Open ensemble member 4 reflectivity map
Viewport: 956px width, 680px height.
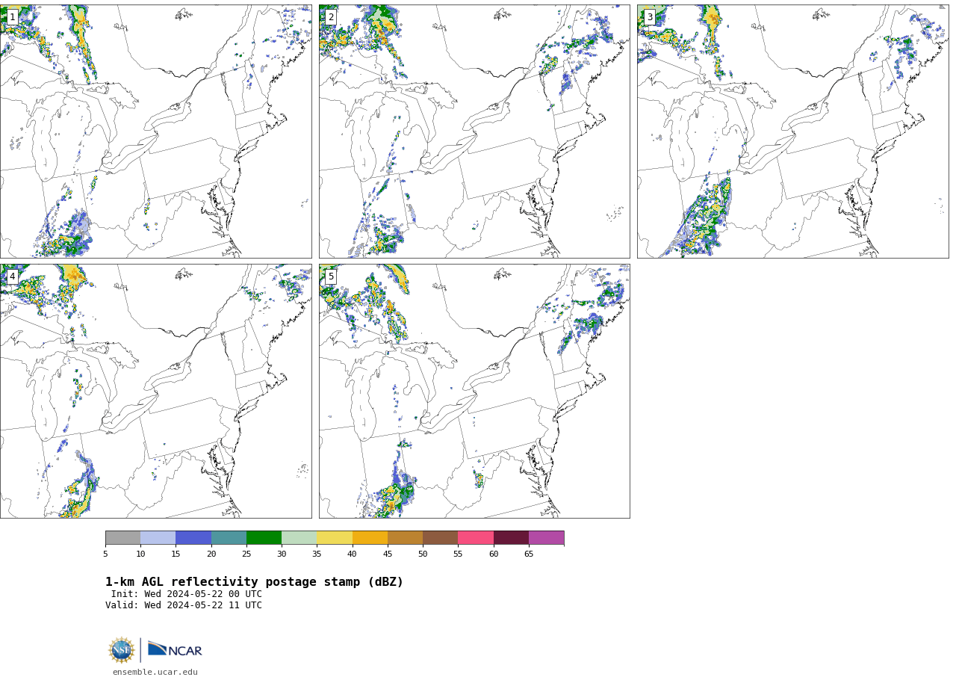tap(155, 391)
